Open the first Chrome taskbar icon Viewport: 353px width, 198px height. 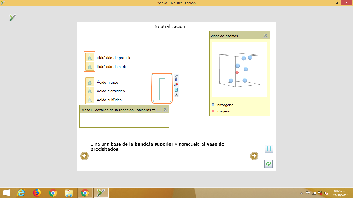53,193
